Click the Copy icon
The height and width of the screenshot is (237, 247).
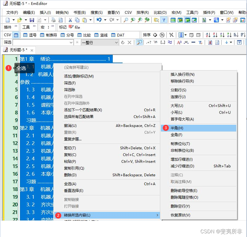point(77,20)
